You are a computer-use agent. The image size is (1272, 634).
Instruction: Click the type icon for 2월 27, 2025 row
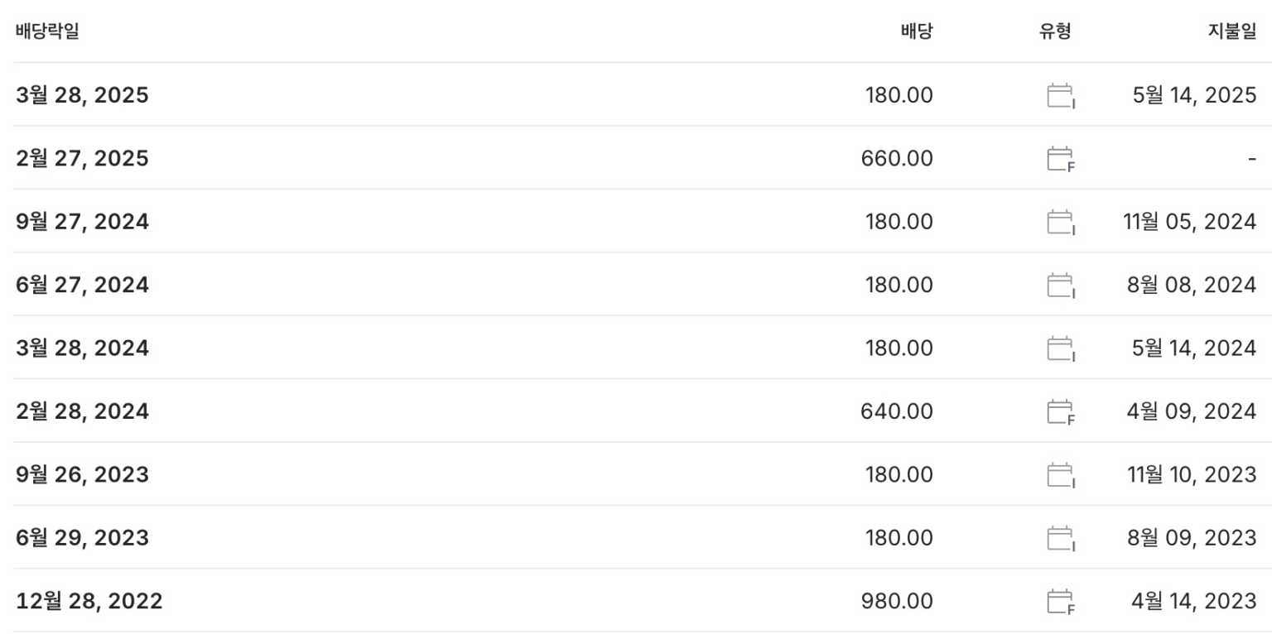[1060, 159]
